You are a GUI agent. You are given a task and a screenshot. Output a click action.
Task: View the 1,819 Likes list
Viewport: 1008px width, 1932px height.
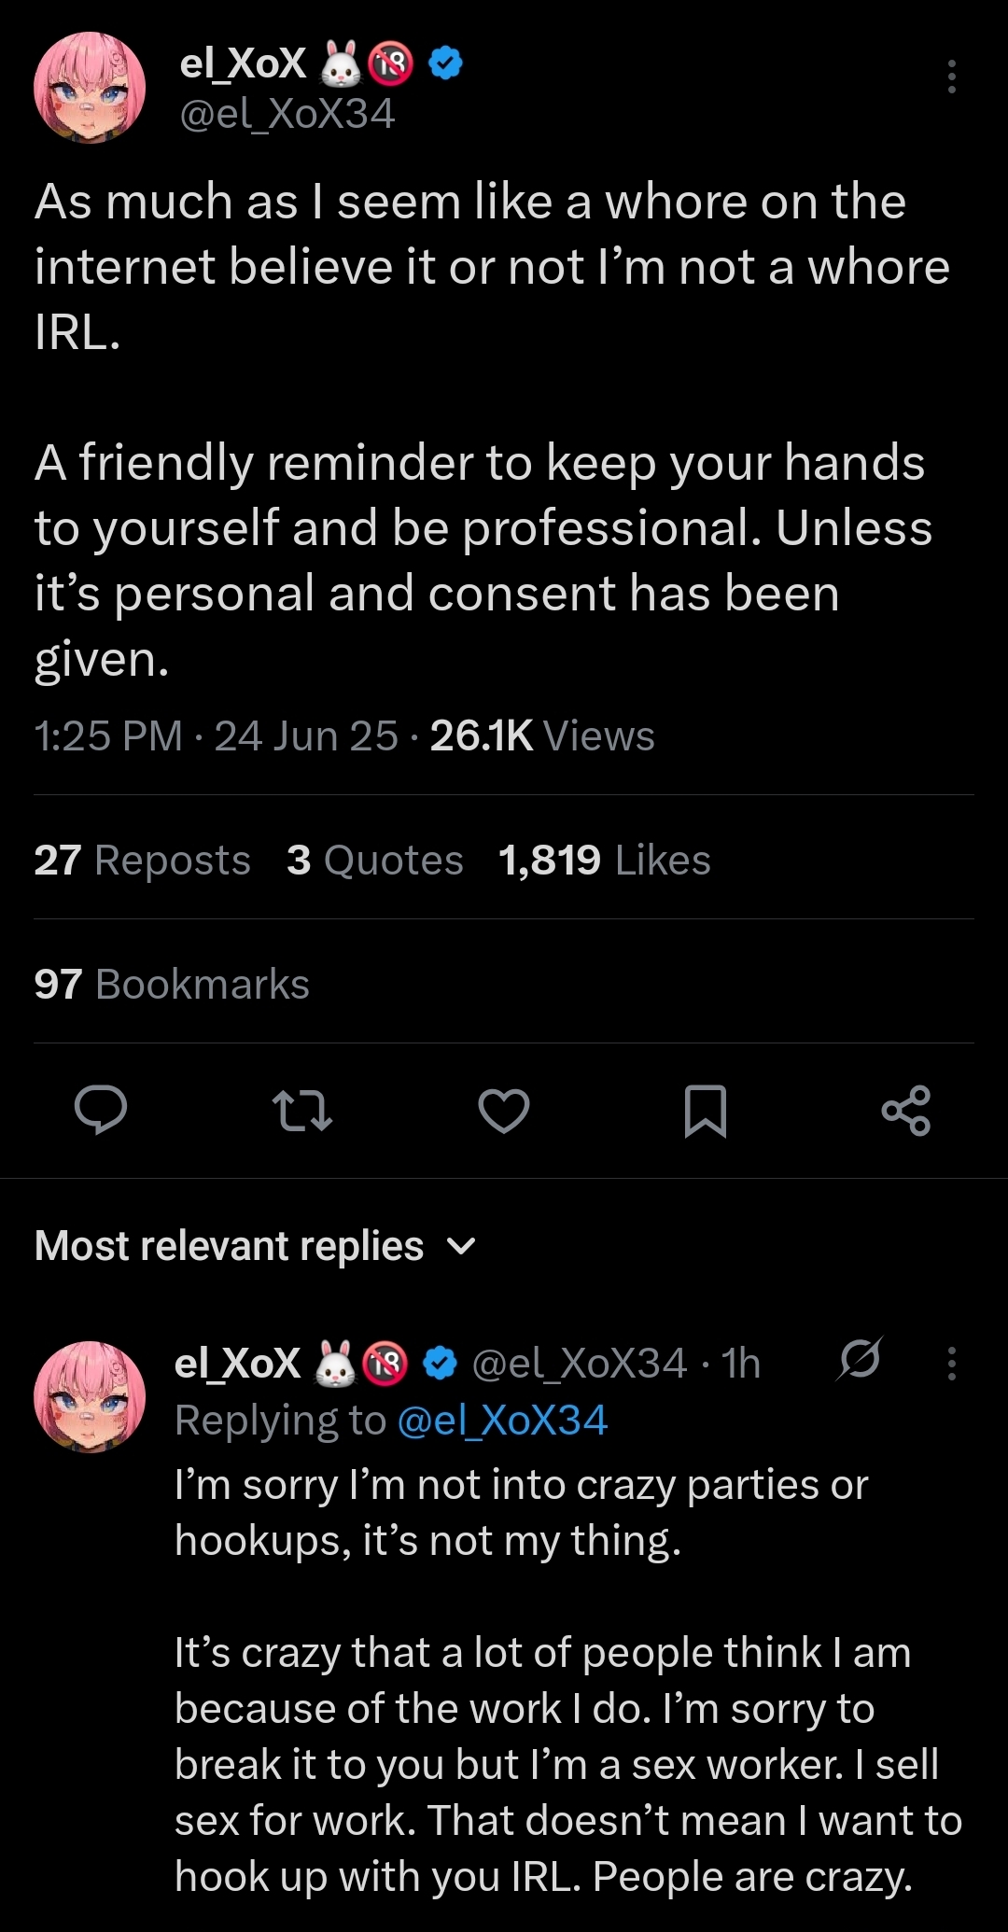[x=604, y=860]
